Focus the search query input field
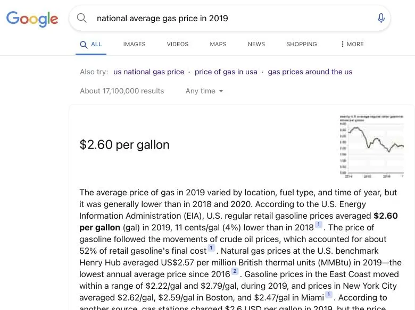Viewport: 415px width, 310px height. (229, 18)
